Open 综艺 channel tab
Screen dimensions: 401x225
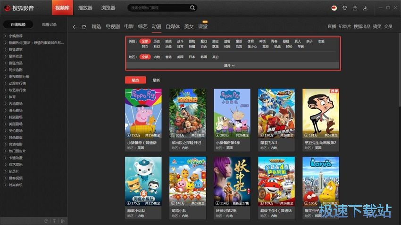pos(142,26)
